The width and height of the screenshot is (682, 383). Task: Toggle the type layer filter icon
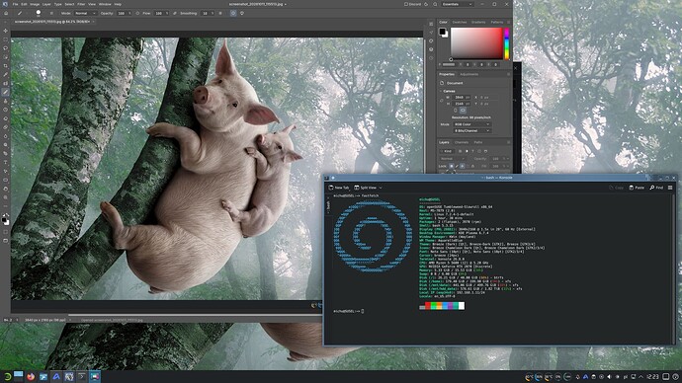[472, 151]
